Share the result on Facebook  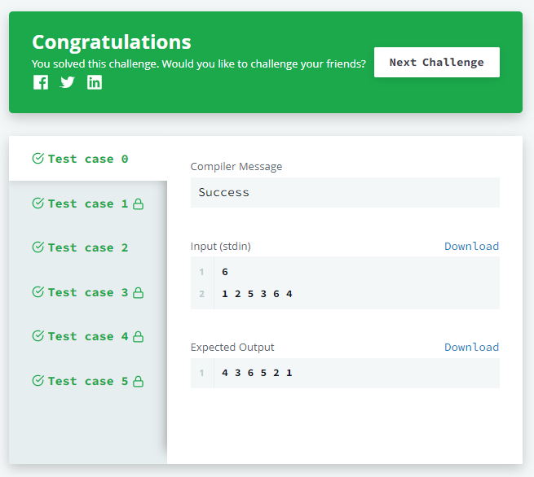tap(41, 82)
